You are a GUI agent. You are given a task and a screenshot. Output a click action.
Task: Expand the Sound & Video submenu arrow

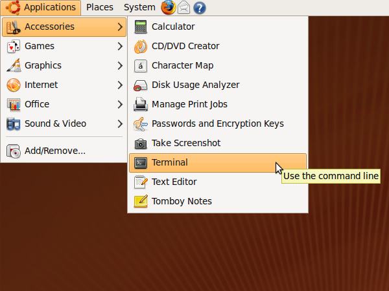point(120,124)
